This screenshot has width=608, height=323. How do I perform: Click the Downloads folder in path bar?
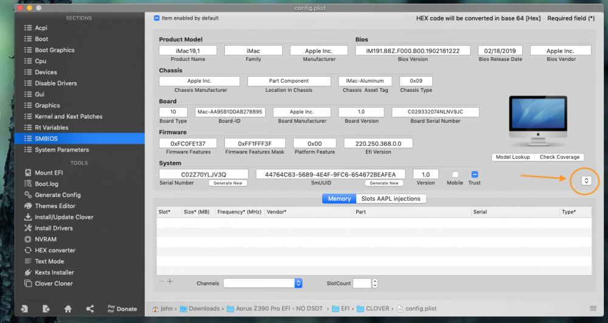click(200, 308)
